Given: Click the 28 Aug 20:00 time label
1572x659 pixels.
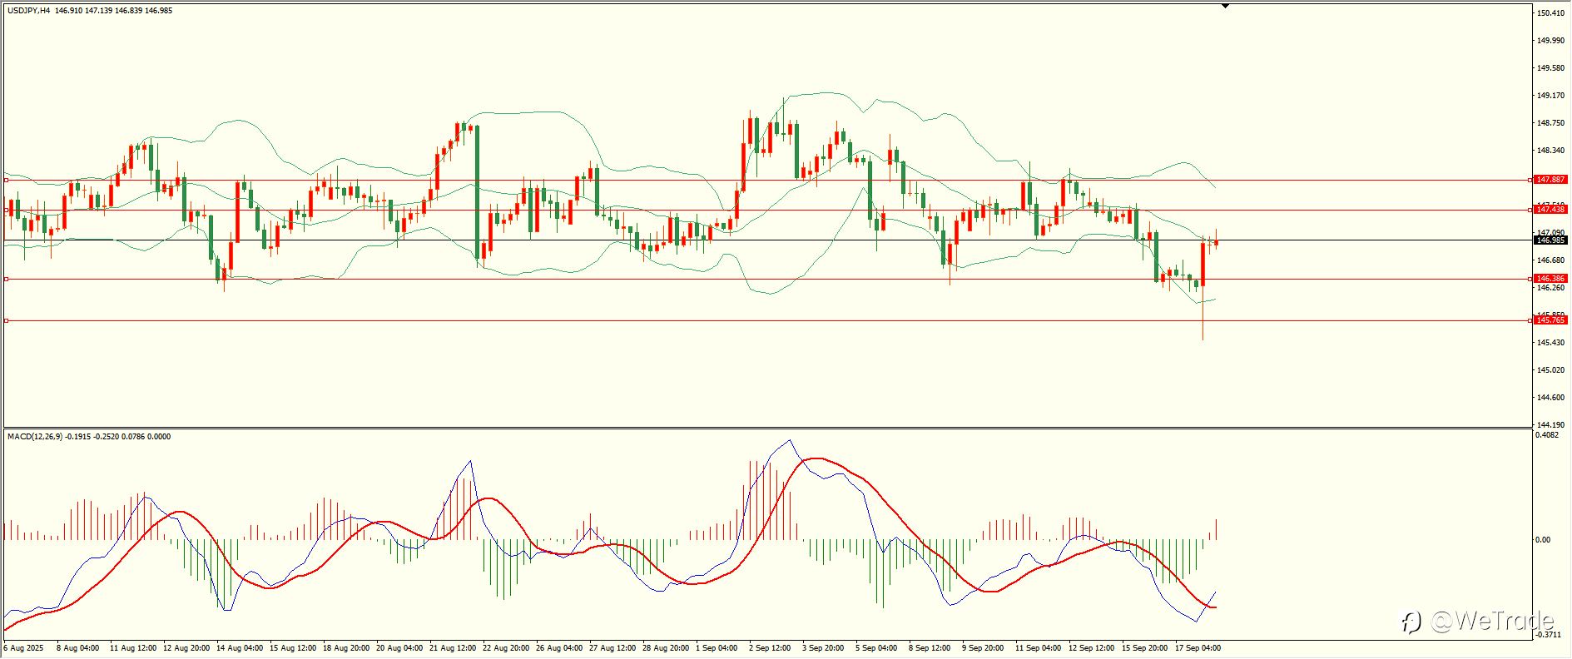Looking at the screenshot, I should point(666,648).
